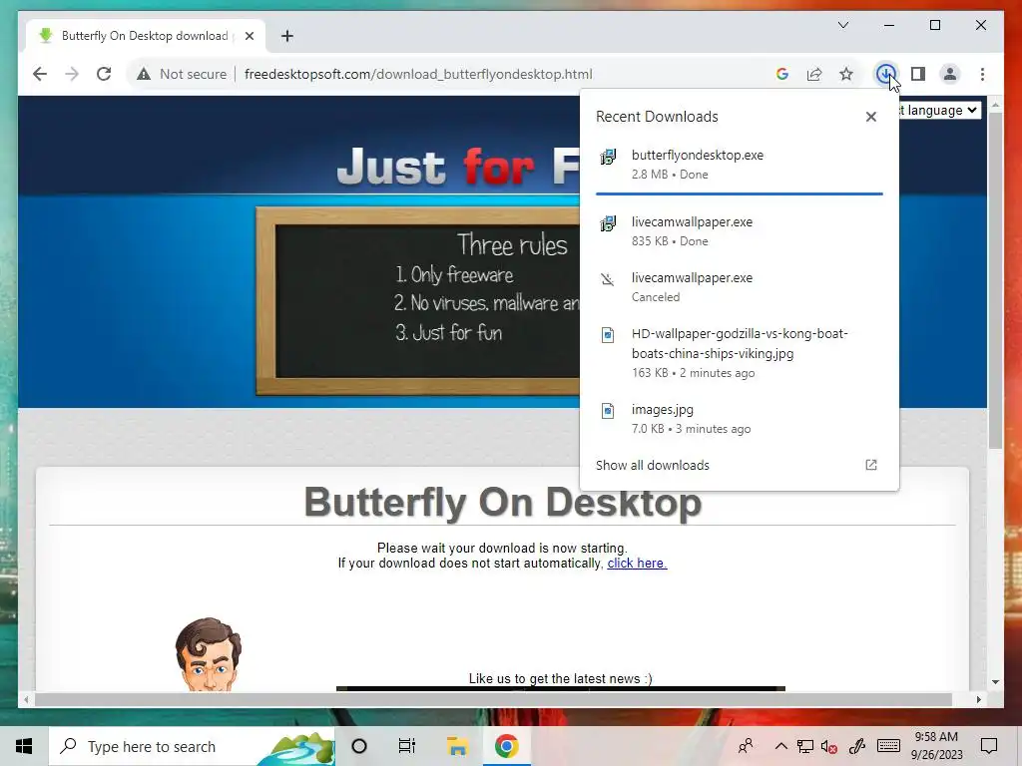The height and width of the screenshot is (766, 1022).
Task: Expand hidden system tray icons
Action: (x=780, y=746)
